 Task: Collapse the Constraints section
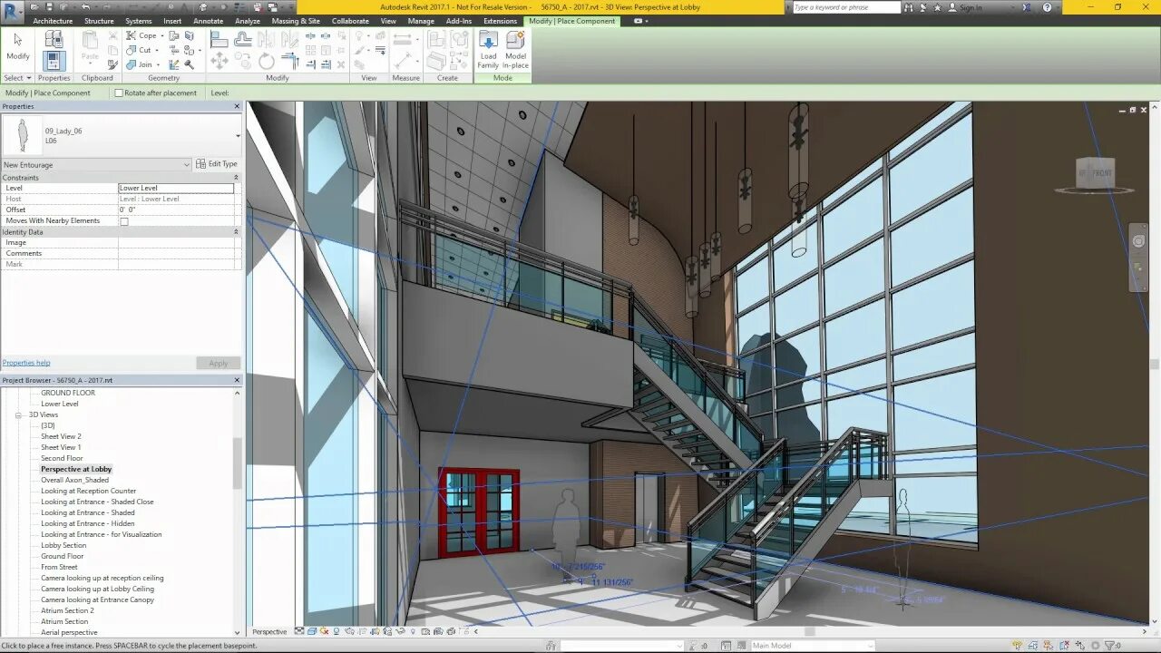click(237, 177)
